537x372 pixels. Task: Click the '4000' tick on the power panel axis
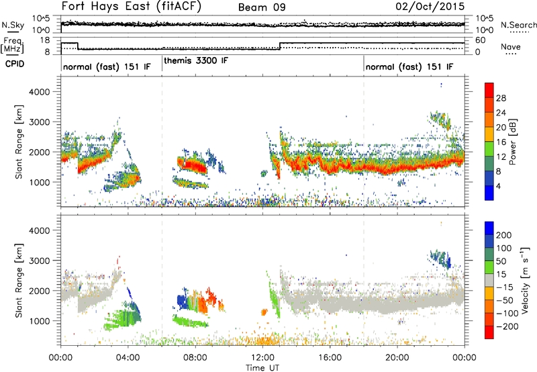pyautogui.click(x=39, y=92)
